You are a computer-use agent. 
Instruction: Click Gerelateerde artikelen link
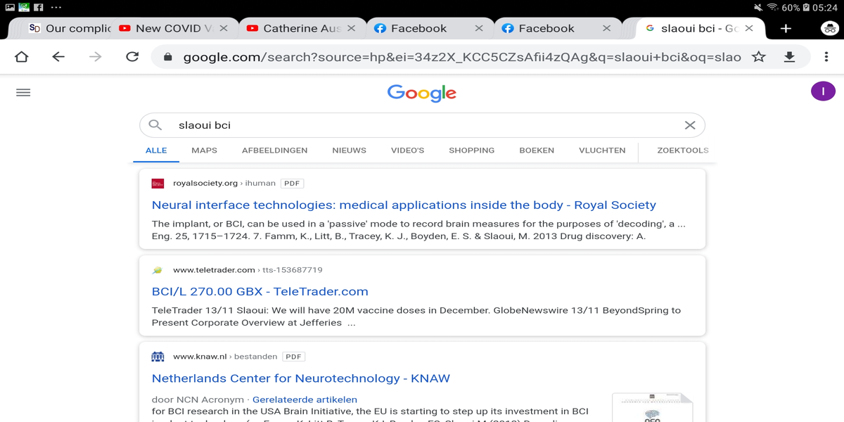point(305,399)
